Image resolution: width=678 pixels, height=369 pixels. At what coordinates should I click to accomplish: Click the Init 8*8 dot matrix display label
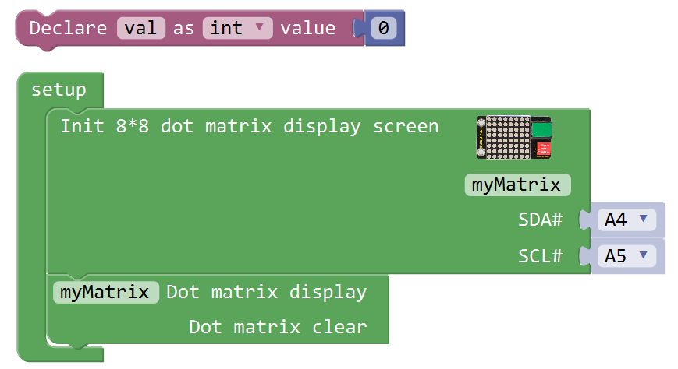(x=250, y=126)
